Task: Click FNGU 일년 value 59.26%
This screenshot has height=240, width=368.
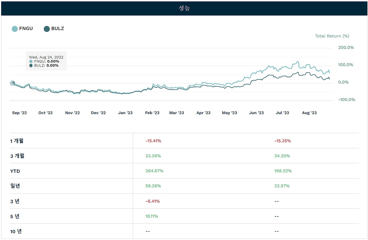Action: click(x=153, y=186)
